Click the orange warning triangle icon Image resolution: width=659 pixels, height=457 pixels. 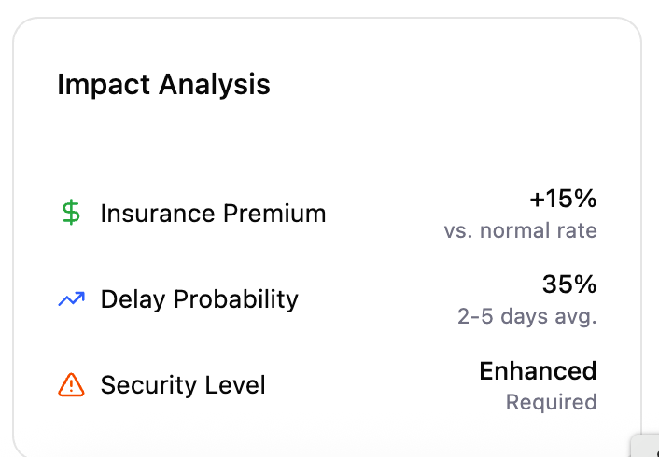coord(71,384)
